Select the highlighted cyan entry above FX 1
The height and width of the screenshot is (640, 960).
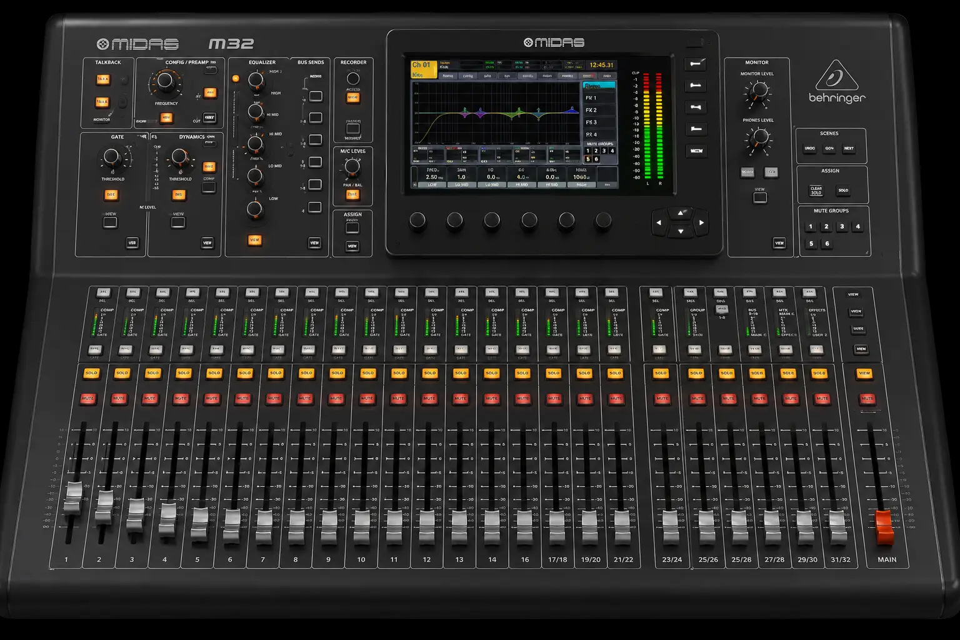click(x=599, y=86)
